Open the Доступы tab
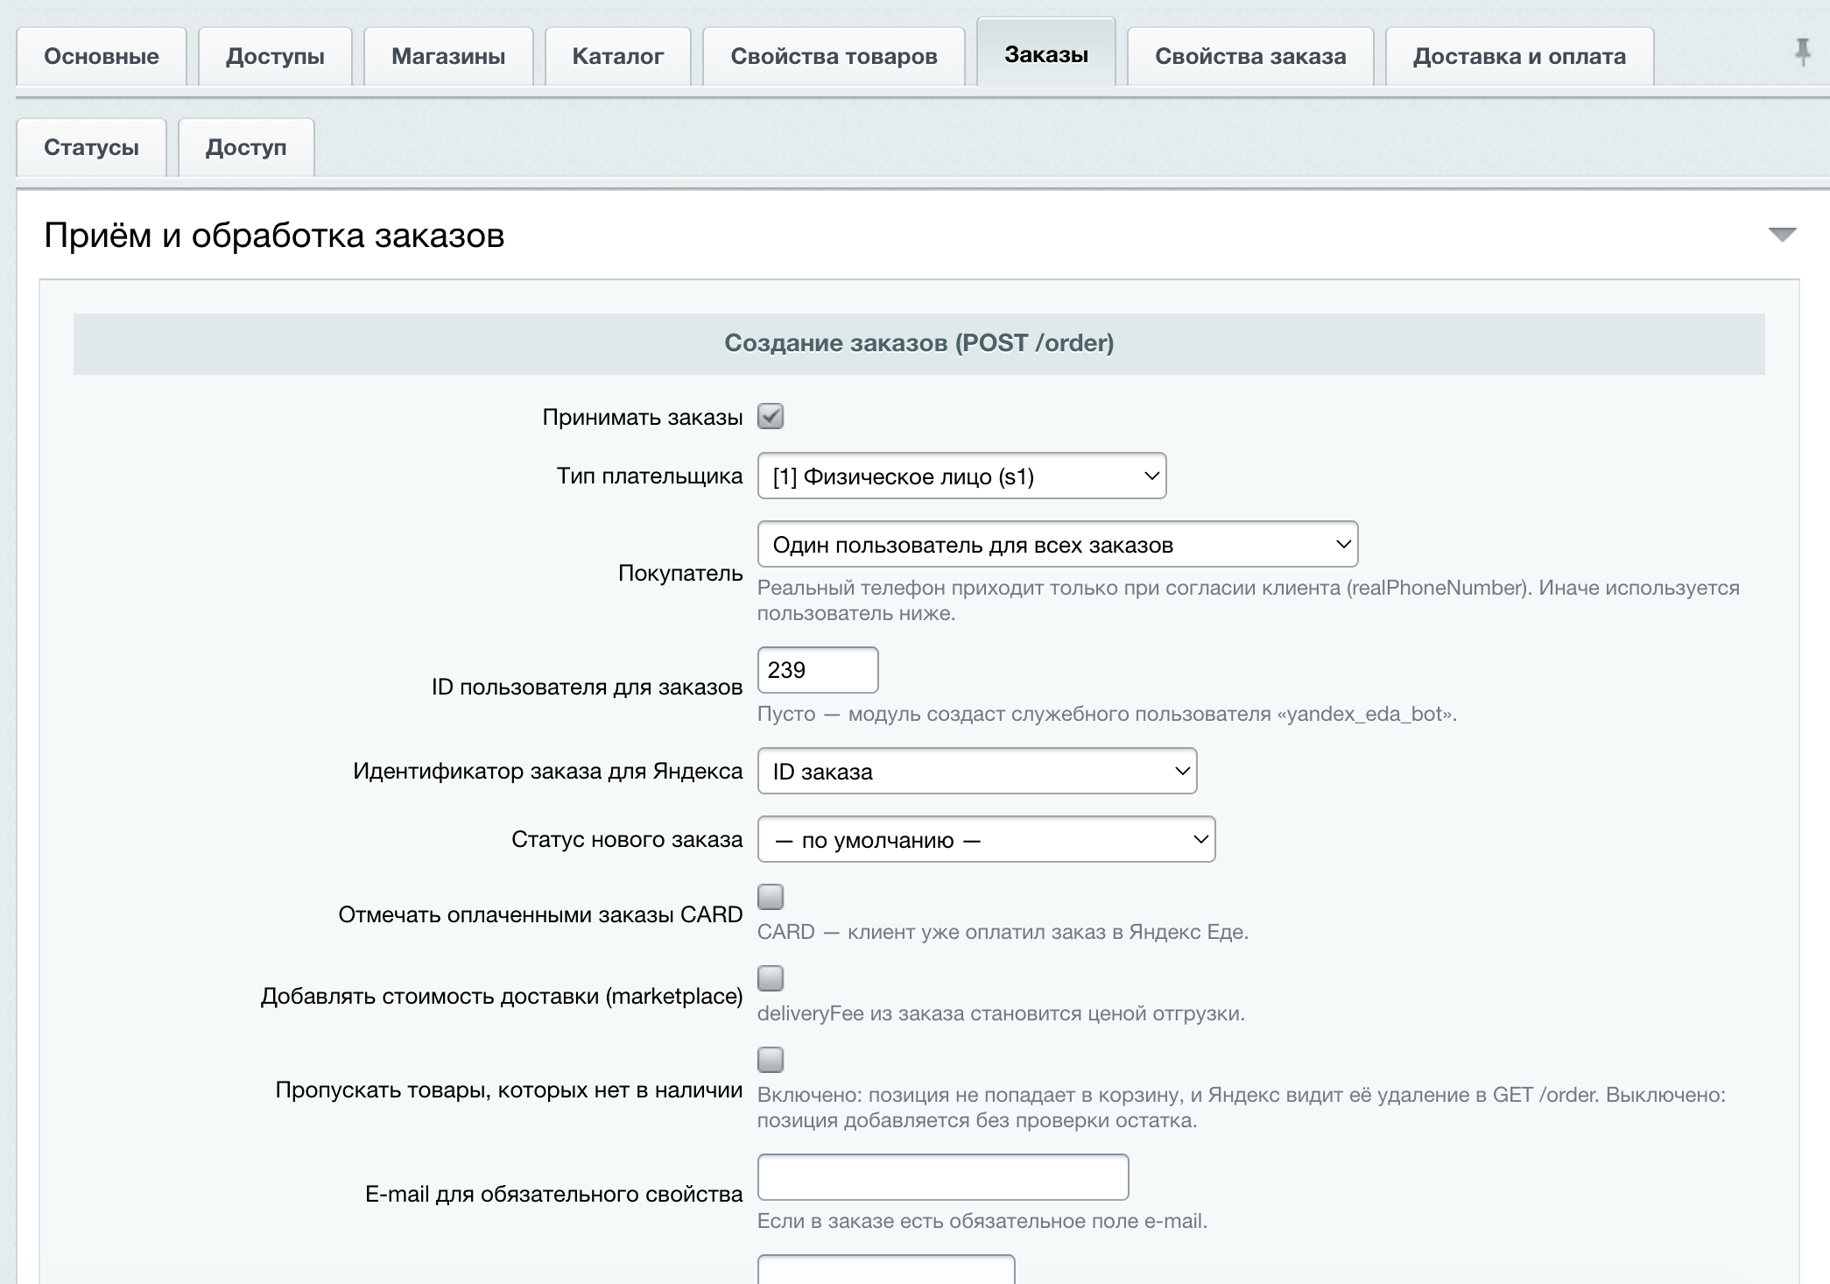The height and width of the screenshot is (1284, 1830). click(x=275, y=56)
